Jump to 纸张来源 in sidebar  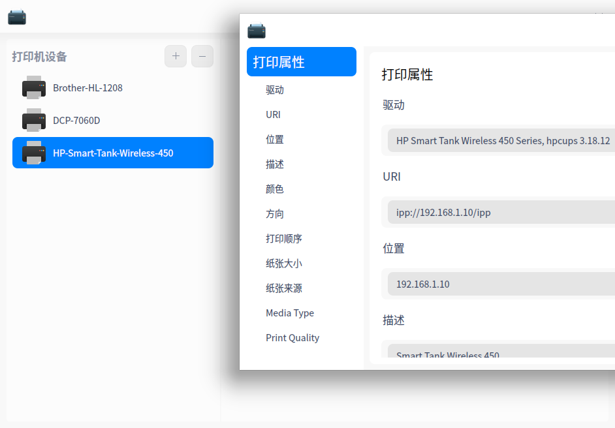point(284,288)
